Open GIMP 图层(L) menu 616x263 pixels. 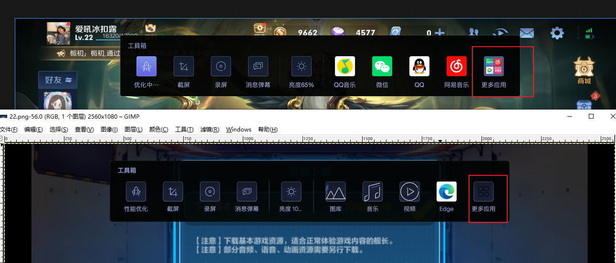[x=134, y=130]
